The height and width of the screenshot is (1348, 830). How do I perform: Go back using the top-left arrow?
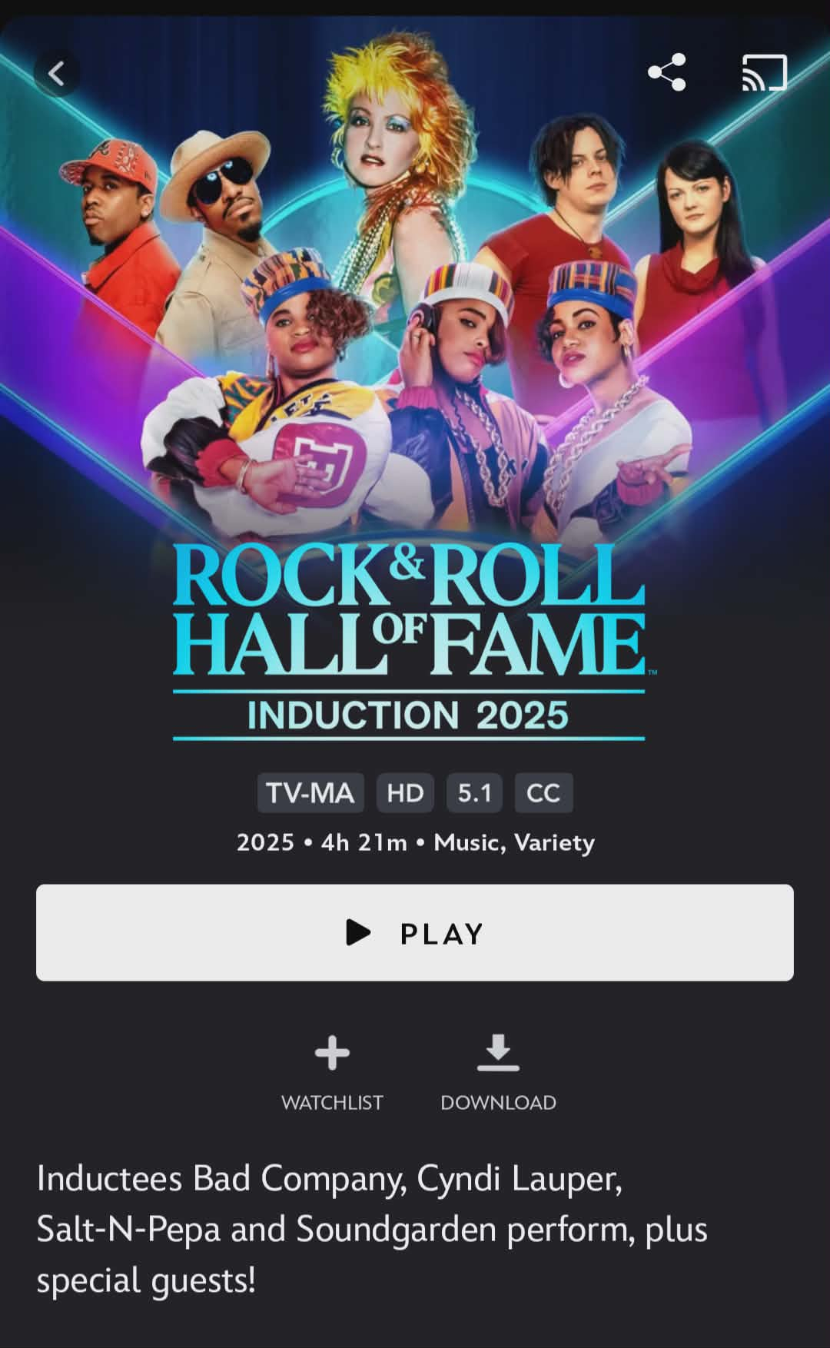[x=56, y=73]
